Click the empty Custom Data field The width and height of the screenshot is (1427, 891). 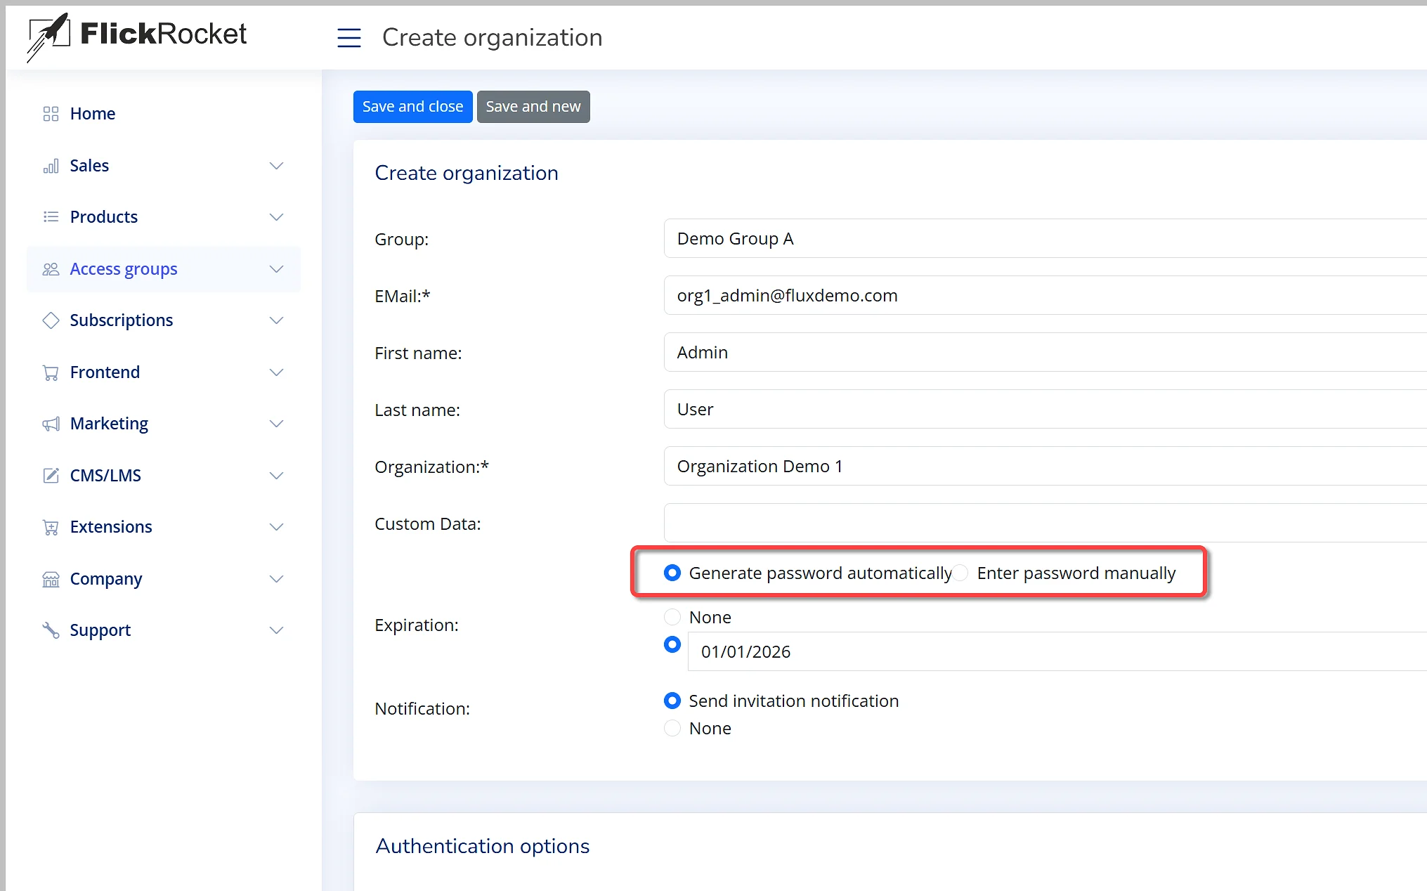(x=1044, y=523)
